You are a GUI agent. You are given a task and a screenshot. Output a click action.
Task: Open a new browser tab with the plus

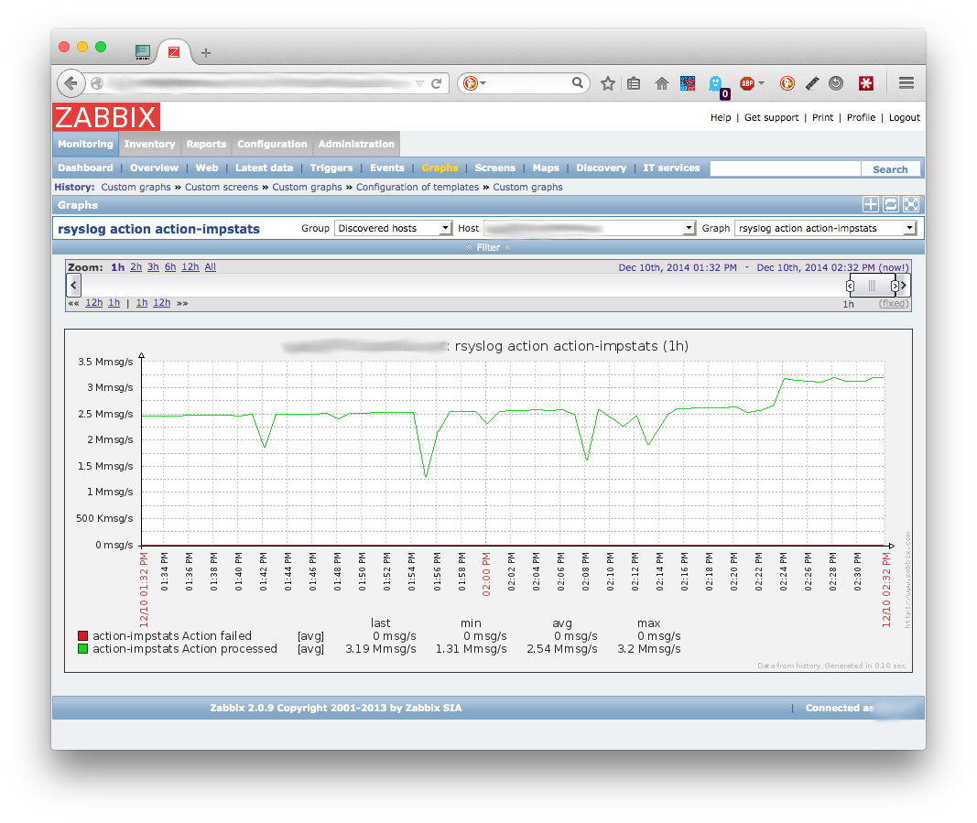click(206, 53)
